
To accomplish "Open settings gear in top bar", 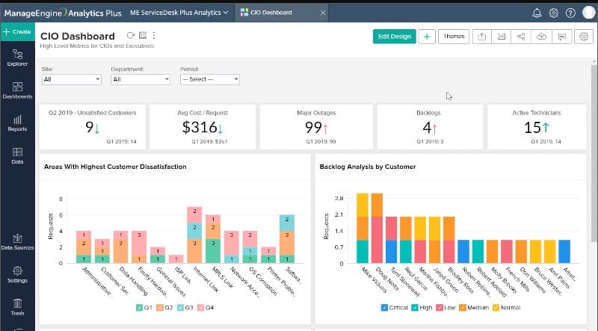I will tap(553, 13).
